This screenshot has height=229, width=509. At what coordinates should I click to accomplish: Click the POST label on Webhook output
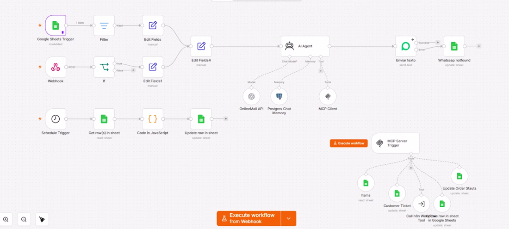[x=72, y=67]
